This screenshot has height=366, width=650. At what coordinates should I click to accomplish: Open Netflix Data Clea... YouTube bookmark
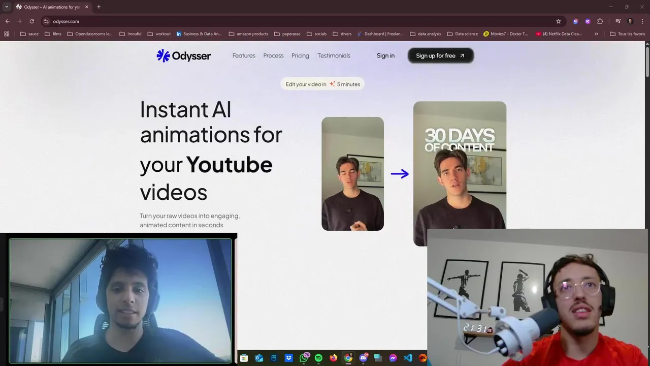[x=559, y=34]
